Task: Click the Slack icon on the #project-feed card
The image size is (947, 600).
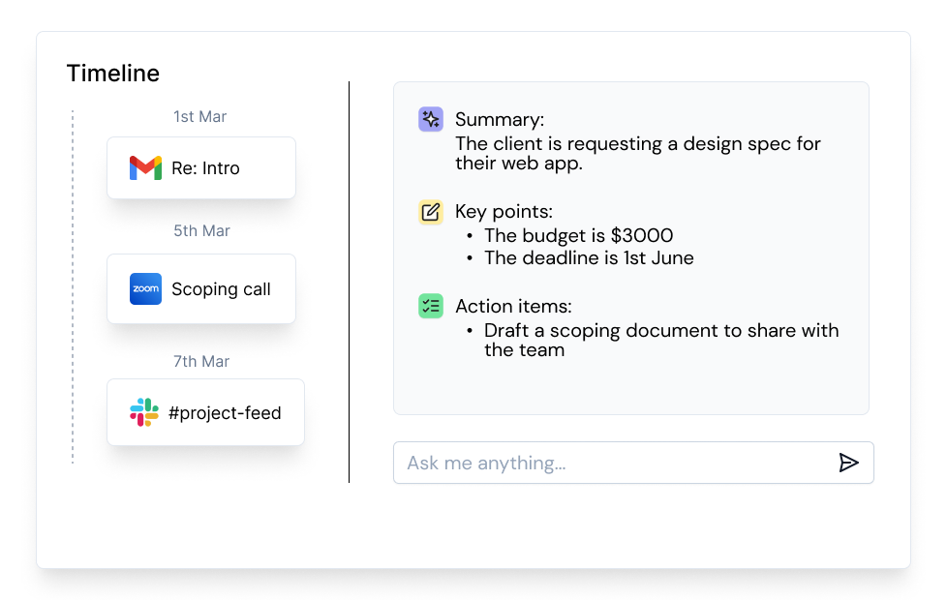Action: [x=143, y=412]
